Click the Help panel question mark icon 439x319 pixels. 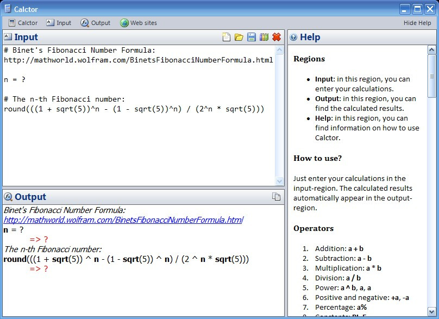tap(293, 37)
